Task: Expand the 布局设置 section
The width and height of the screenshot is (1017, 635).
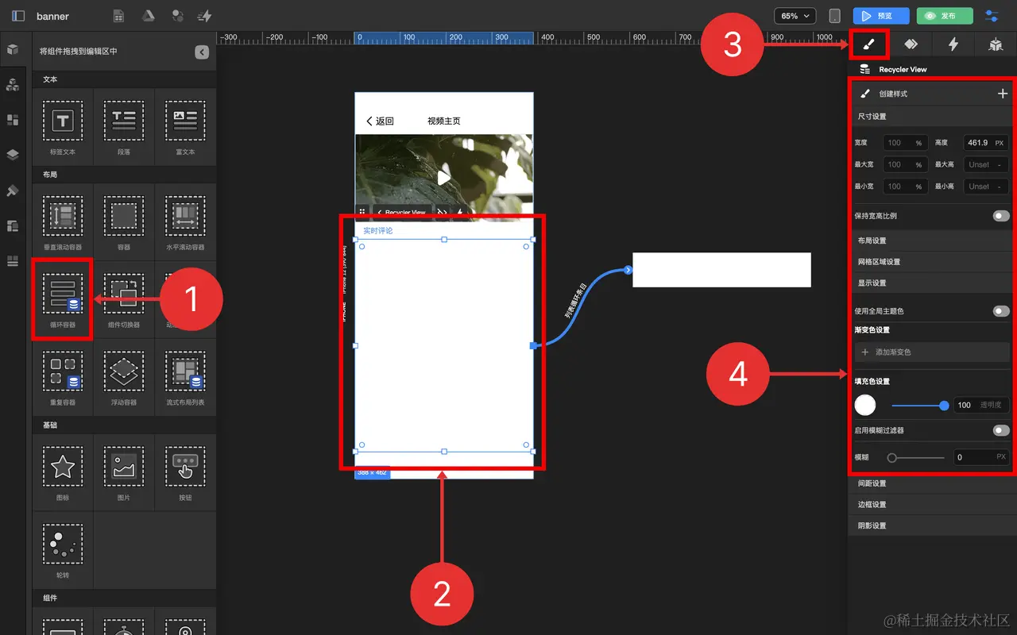Action: pyautogui.click(x=930, y=241)
